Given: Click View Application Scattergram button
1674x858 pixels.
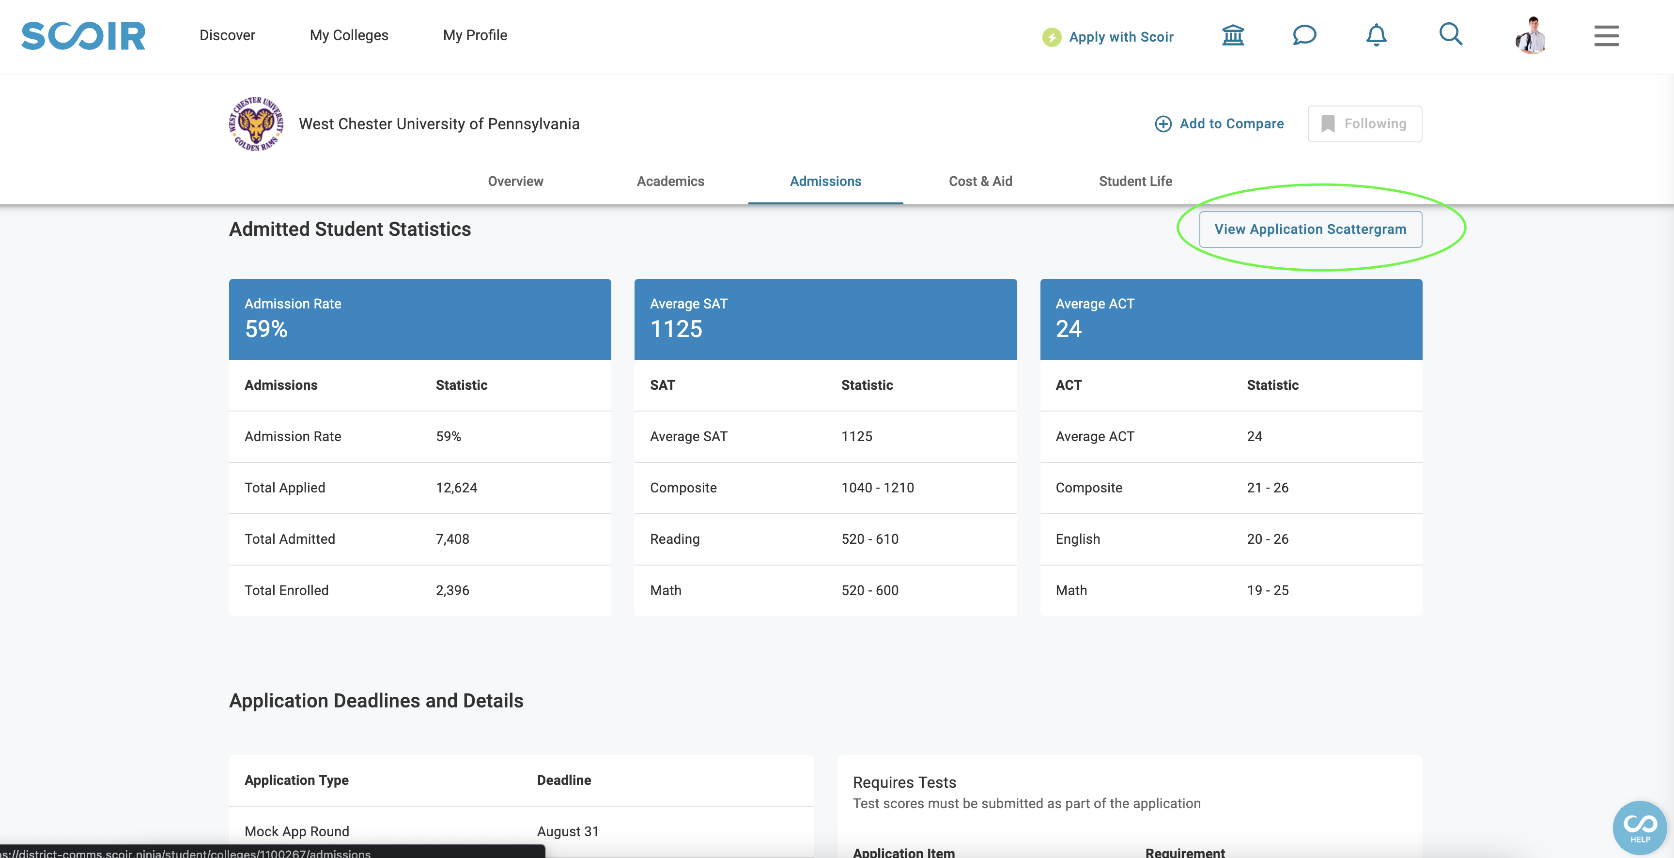Looking at the screenshot, I should (1310, 230).
